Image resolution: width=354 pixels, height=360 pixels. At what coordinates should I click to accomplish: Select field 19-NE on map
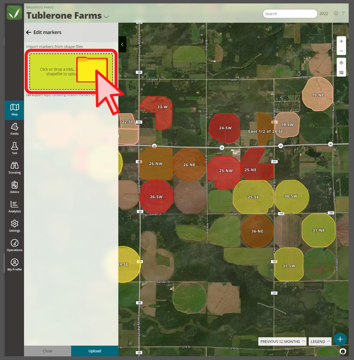[318, 95]
